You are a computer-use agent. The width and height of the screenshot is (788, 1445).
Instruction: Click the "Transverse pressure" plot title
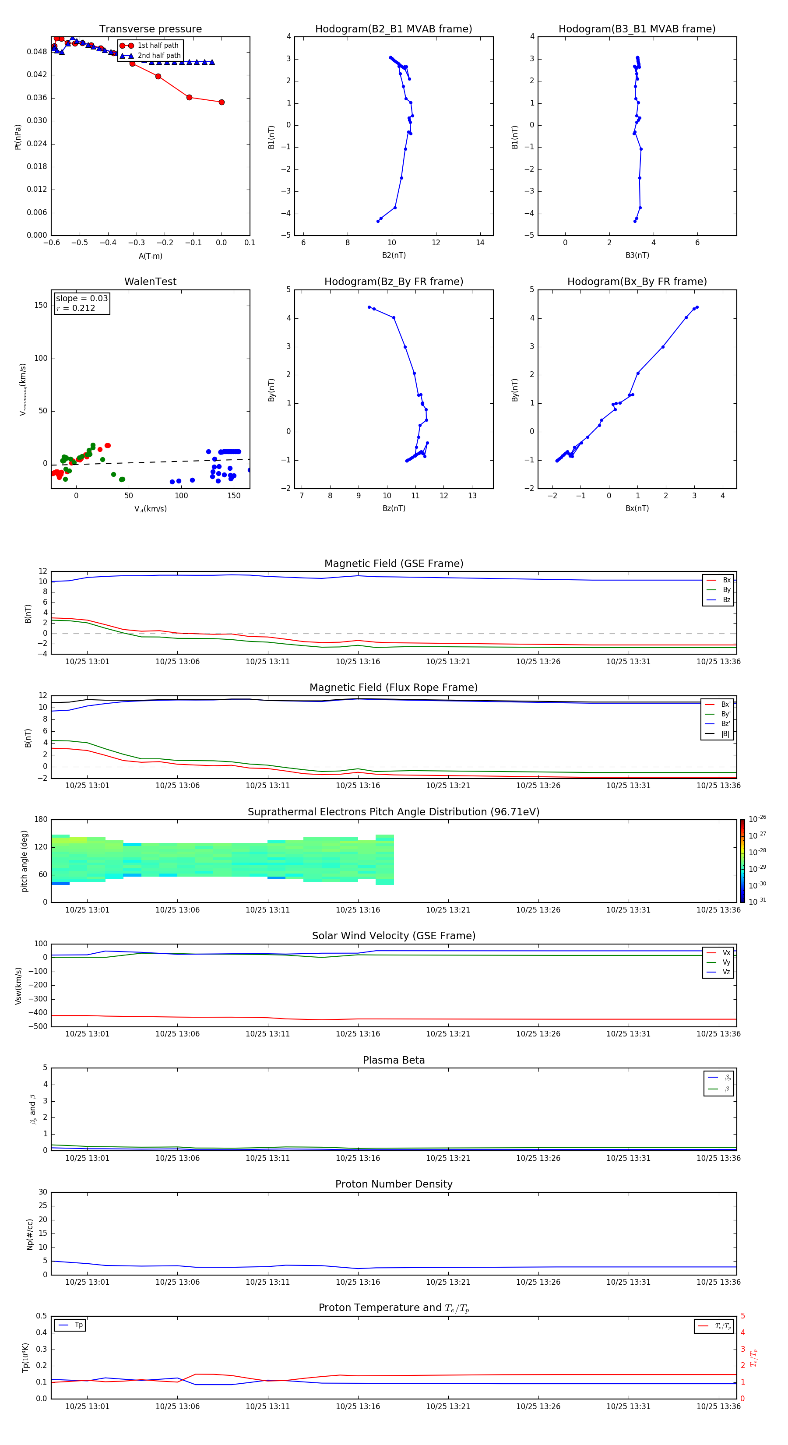(x=150, y=29)
